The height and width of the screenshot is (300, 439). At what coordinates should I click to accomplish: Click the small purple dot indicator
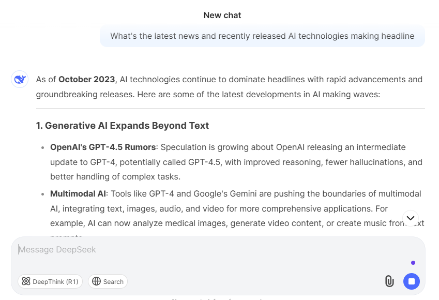(x=413, y=263)
